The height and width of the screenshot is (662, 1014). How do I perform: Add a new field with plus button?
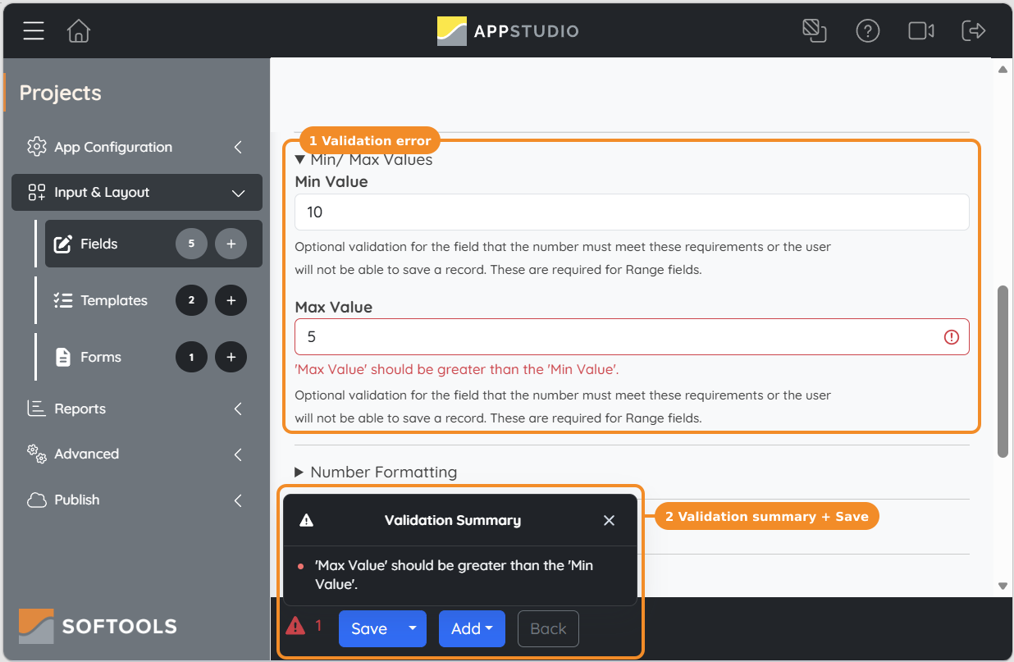(231, 244)
